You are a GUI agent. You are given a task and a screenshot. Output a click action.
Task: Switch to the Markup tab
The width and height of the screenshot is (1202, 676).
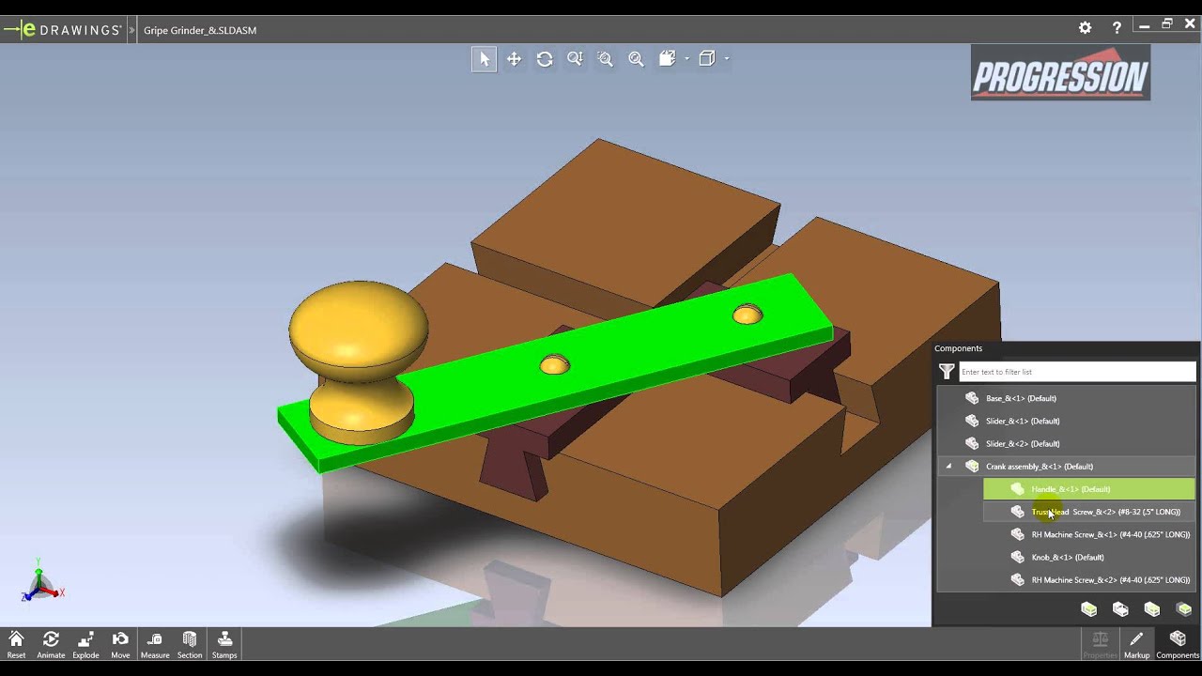pos(1136,644)
